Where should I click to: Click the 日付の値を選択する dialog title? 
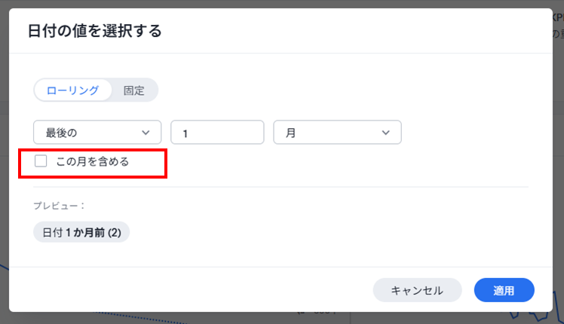point(95,31)
